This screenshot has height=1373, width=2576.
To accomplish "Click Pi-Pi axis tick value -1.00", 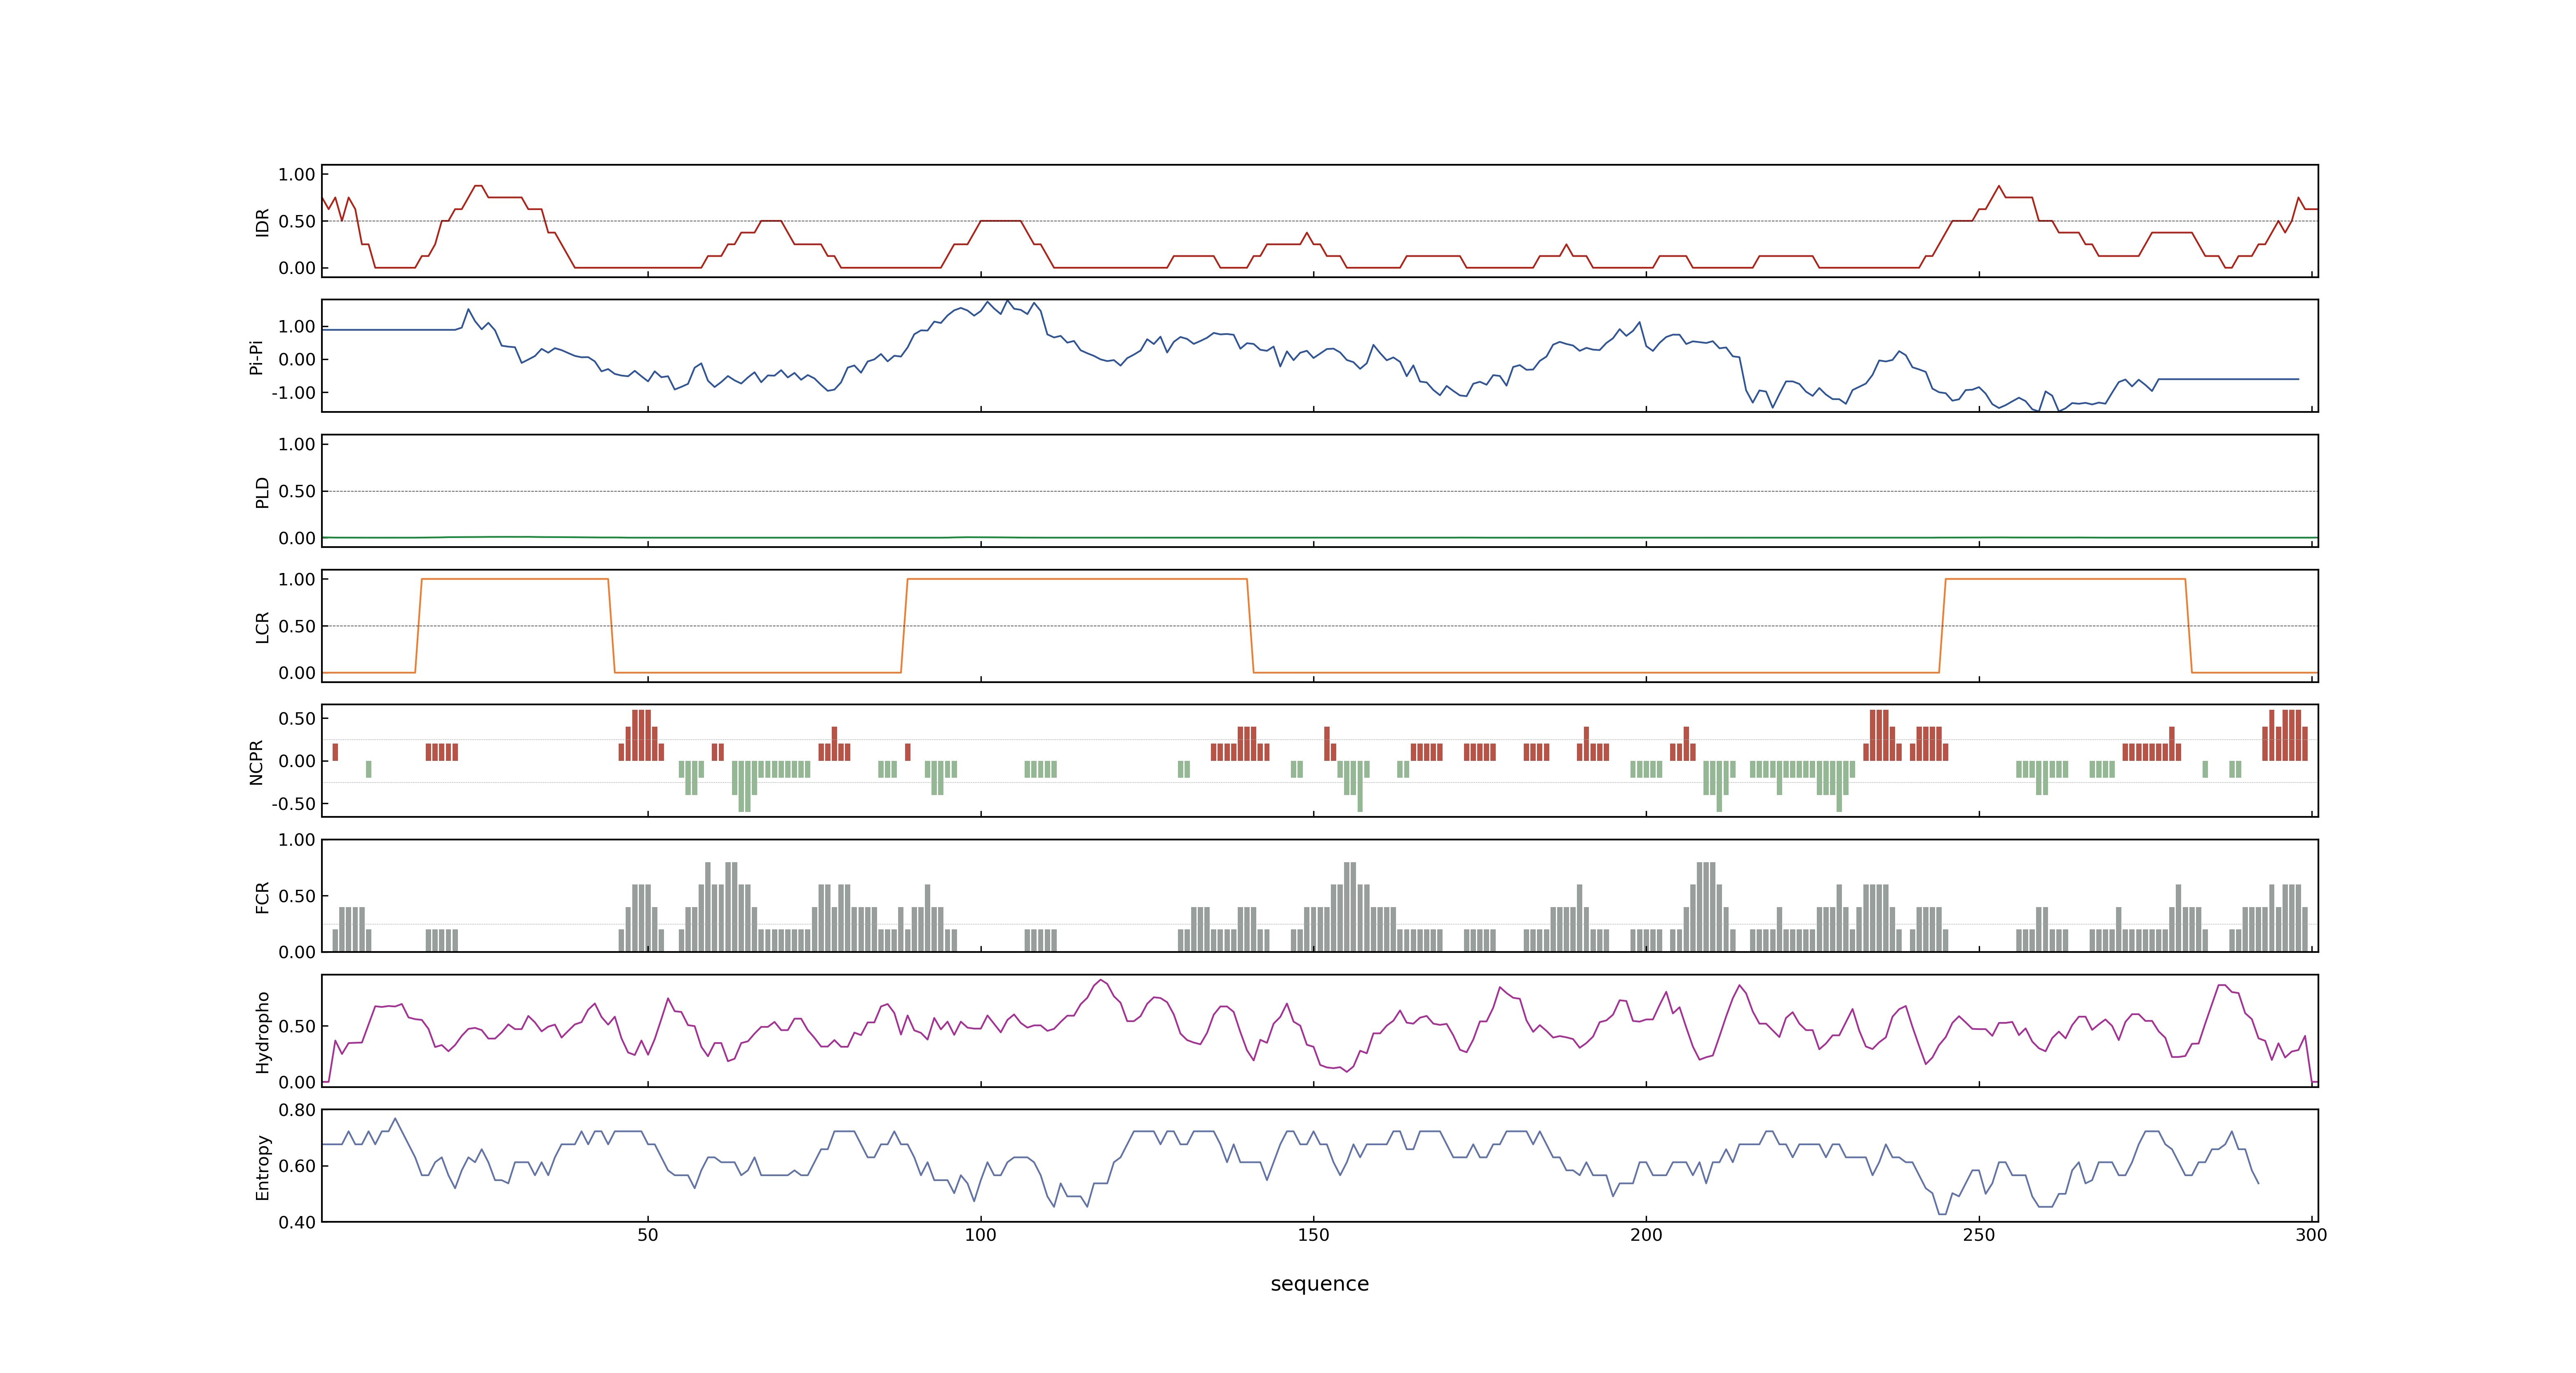I will [293, 393].
